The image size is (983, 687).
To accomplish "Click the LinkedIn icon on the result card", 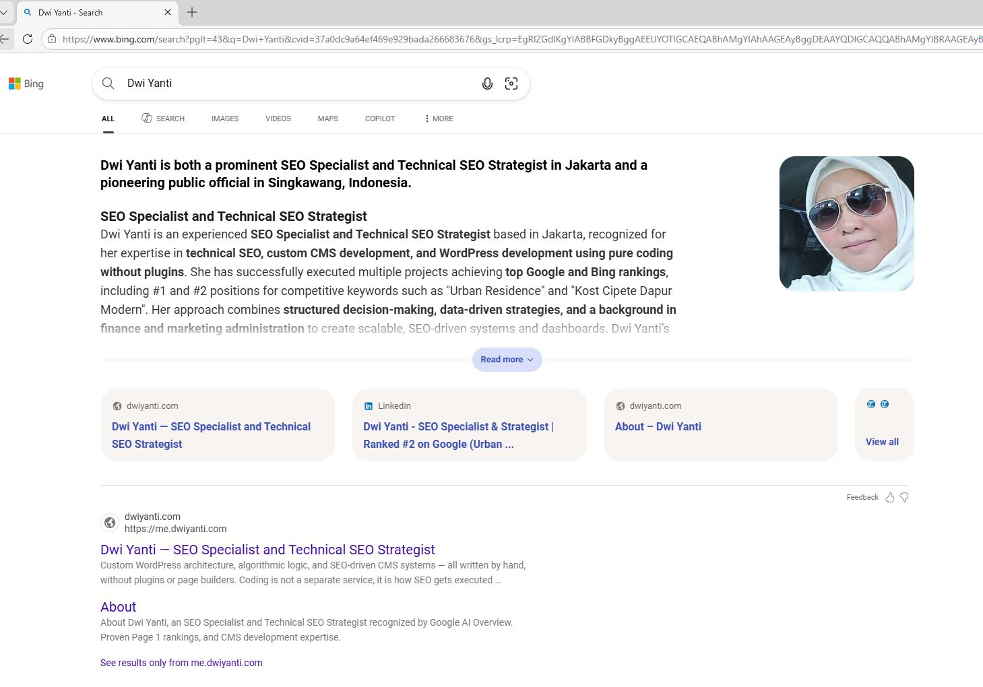I will 369,405.
